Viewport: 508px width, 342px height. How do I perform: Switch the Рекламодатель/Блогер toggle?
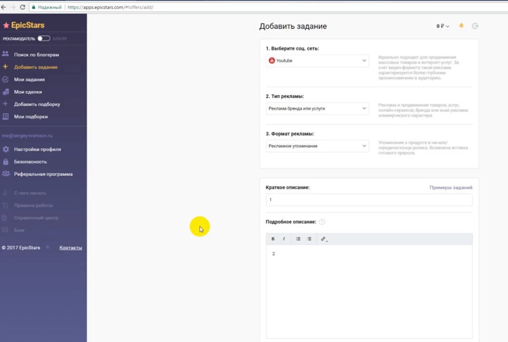coord(44,39)
